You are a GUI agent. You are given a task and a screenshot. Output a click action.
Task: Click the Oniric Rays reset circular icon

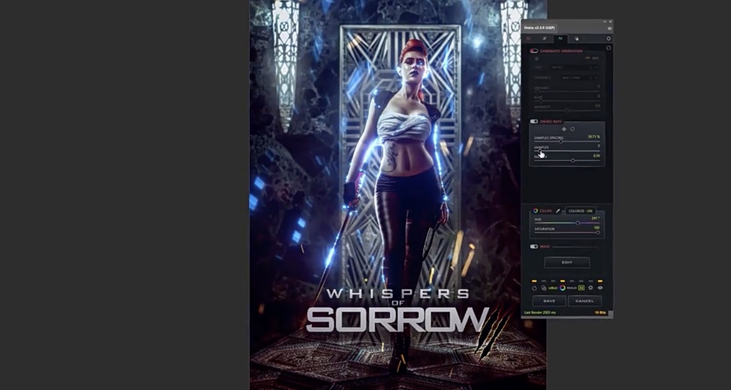[572, 129]
